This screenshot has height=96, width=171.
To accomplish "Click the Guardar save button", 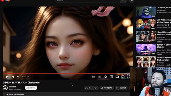I will pyautogui.click(x=121, y=88).
